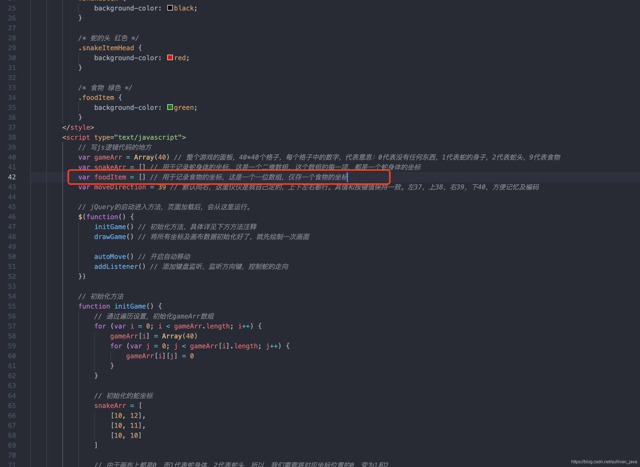
Task: Click the drawGame() call on line 48
Action: [x=114, y=237]
